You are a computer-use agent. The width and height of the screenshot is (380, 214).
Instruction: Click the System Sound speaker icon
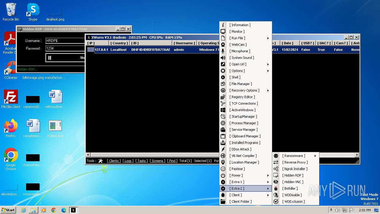coord(223,58)
